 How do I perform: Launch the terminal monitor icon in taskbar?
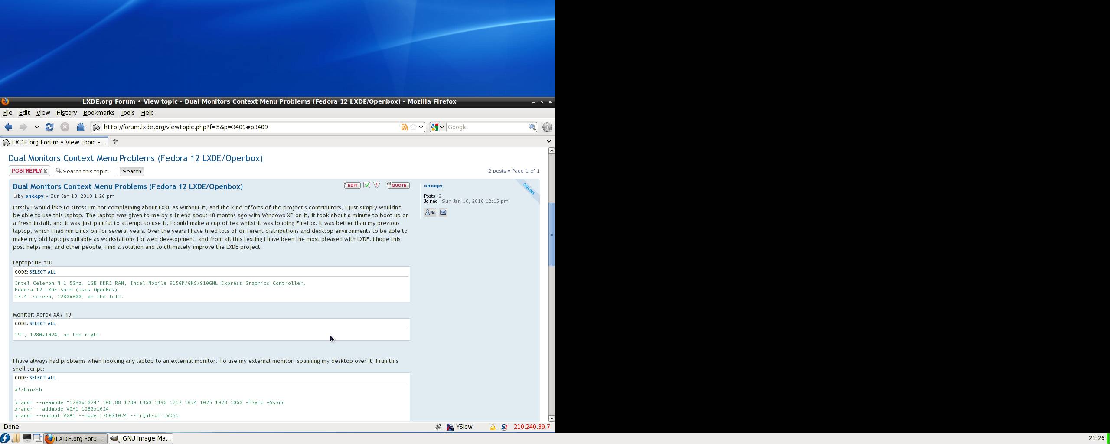(x=27, y=438)
